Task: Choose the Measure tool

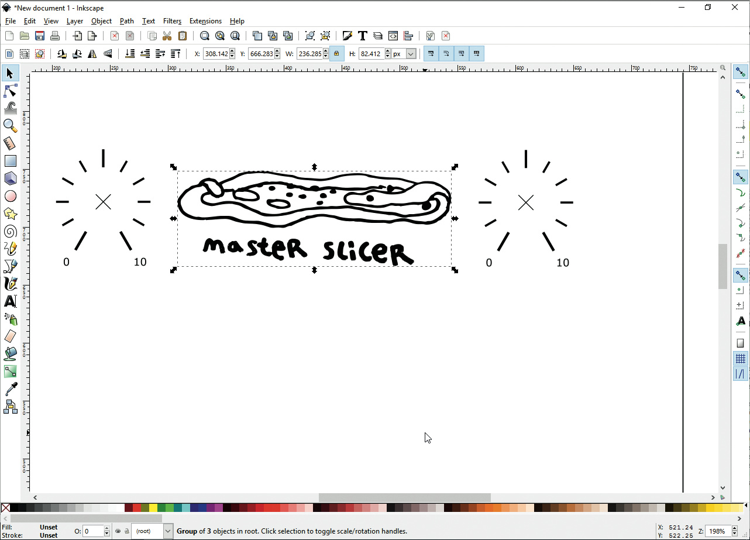Action: click(x=11, y=143)
